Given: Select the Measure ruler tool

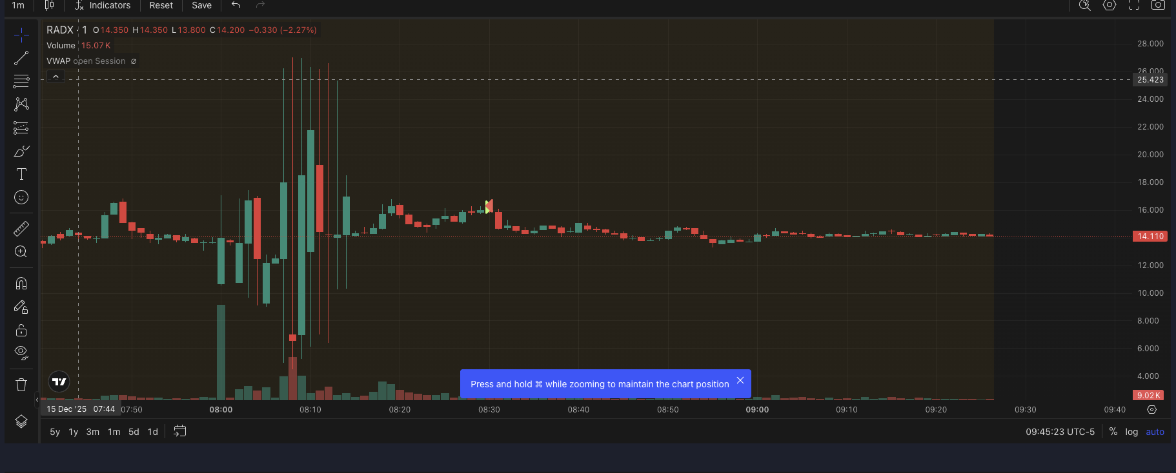Looking at the screenshot, I should coord(21,228).
